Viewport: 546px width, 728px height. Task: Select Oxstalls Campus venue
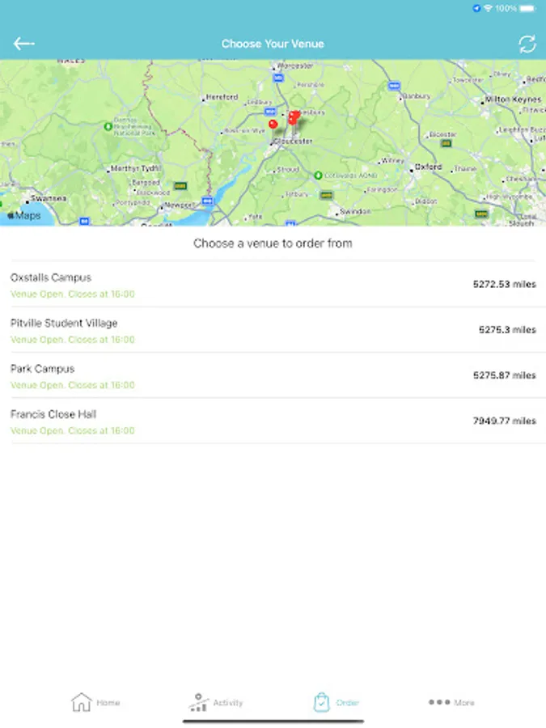273,284
